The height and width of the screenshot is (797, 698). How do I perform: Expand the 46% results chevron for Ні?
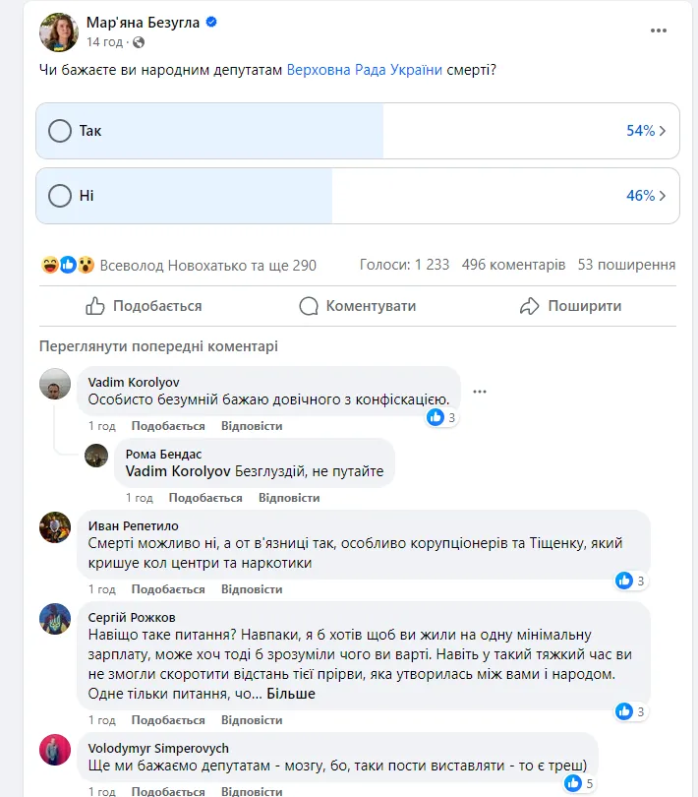pyautogui.click(x=663, y=196)
